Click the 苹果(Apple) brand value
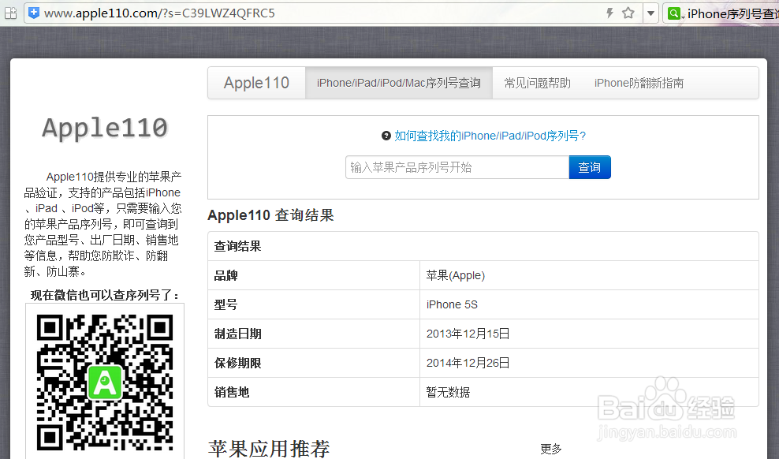This screenshot has height=459, width=779. (x=456, y=275)
